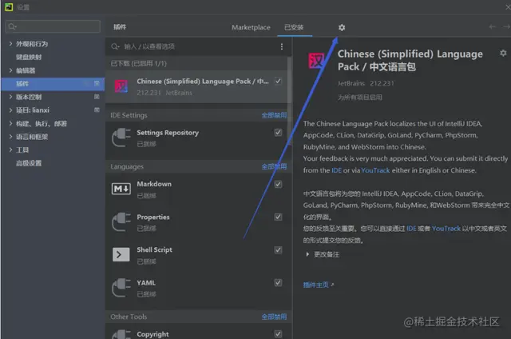Select the Shell Script plugin name
511x339 pixels.
(154, 249)
